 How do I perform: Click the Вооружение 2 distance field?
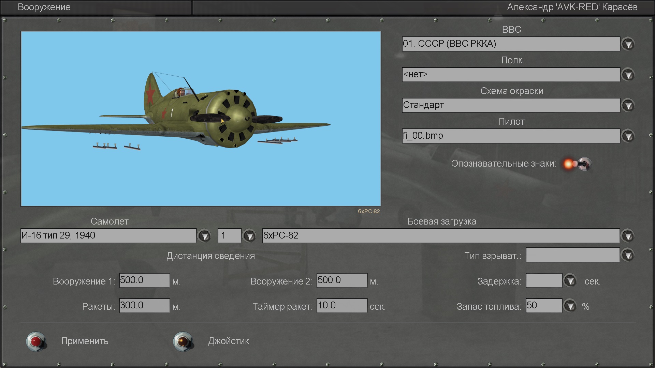coord(342,280)
